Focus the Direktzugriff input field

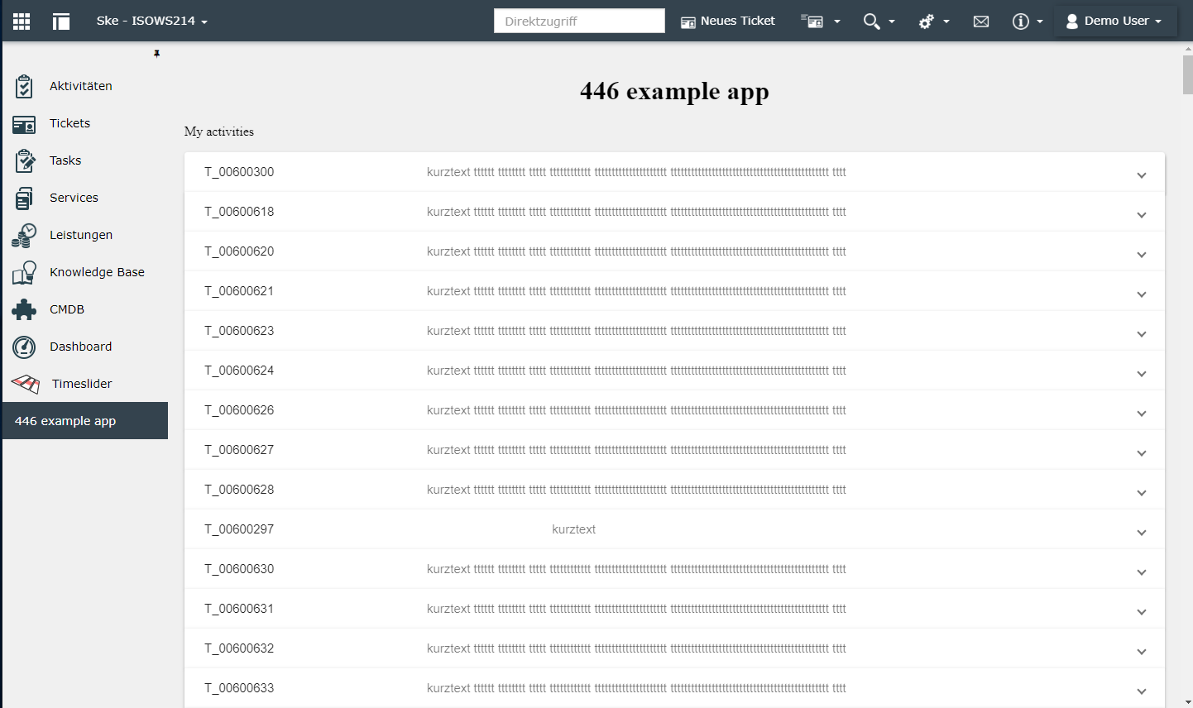[579, 21]
